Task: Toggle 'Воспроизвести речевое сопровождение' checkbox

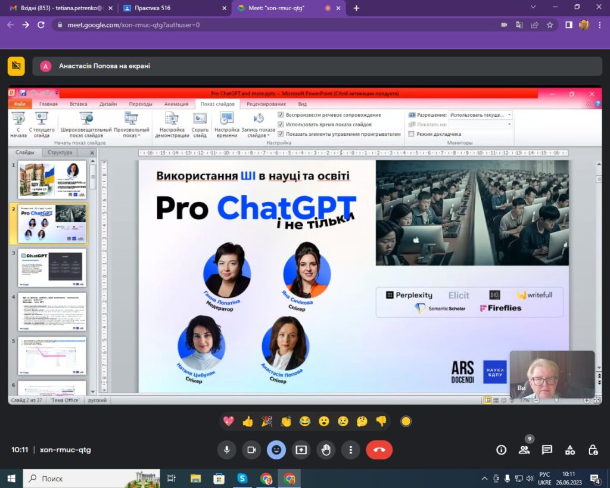Action: click(281, 115)
